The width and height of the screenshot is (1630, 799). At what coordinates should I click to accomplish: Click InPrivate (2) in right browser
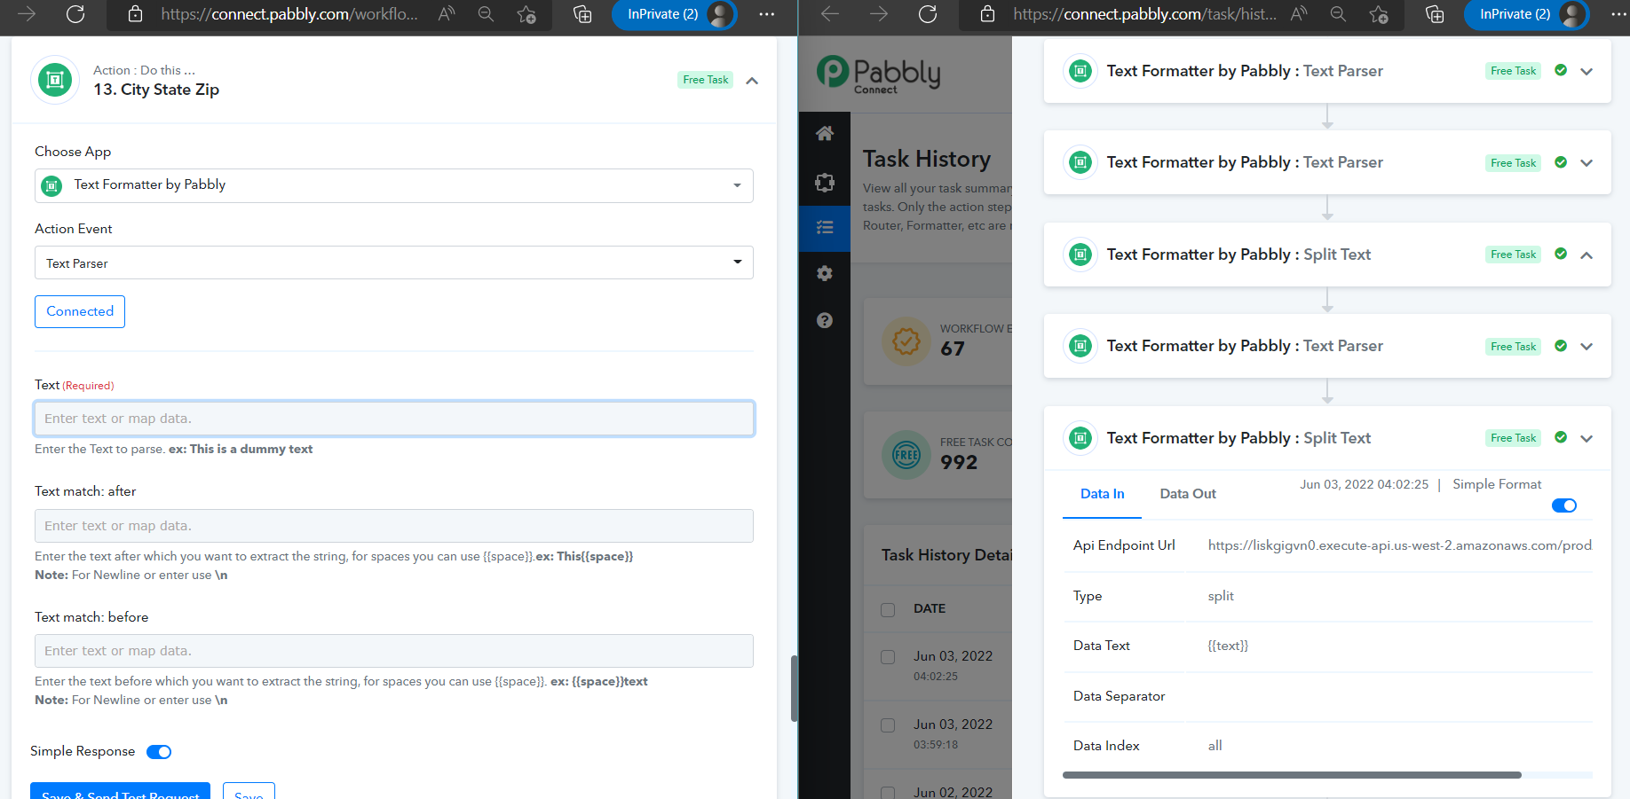point(1526,14)
